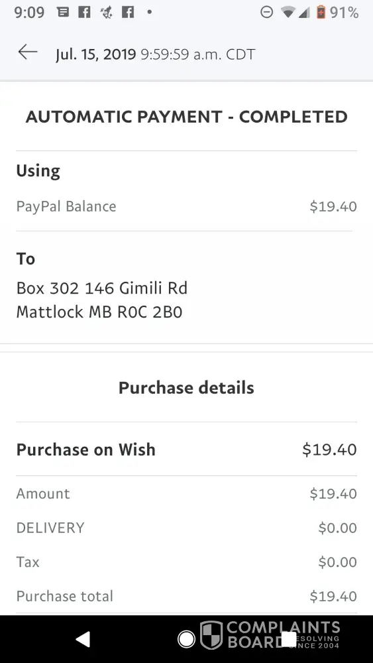Viewport: 373px width, 663px height.
Task: Tap the do-not-disturb icon in status bar
Action: [266, 13]
